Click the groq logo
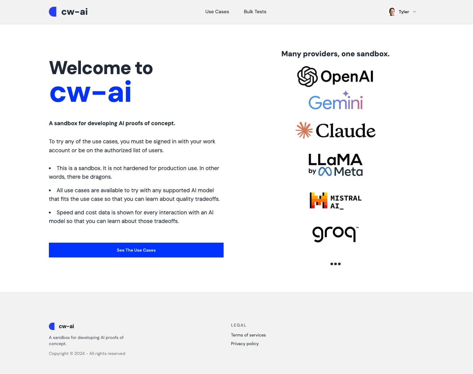This screenshot has width=473, height=374. [x=336, y=234]
